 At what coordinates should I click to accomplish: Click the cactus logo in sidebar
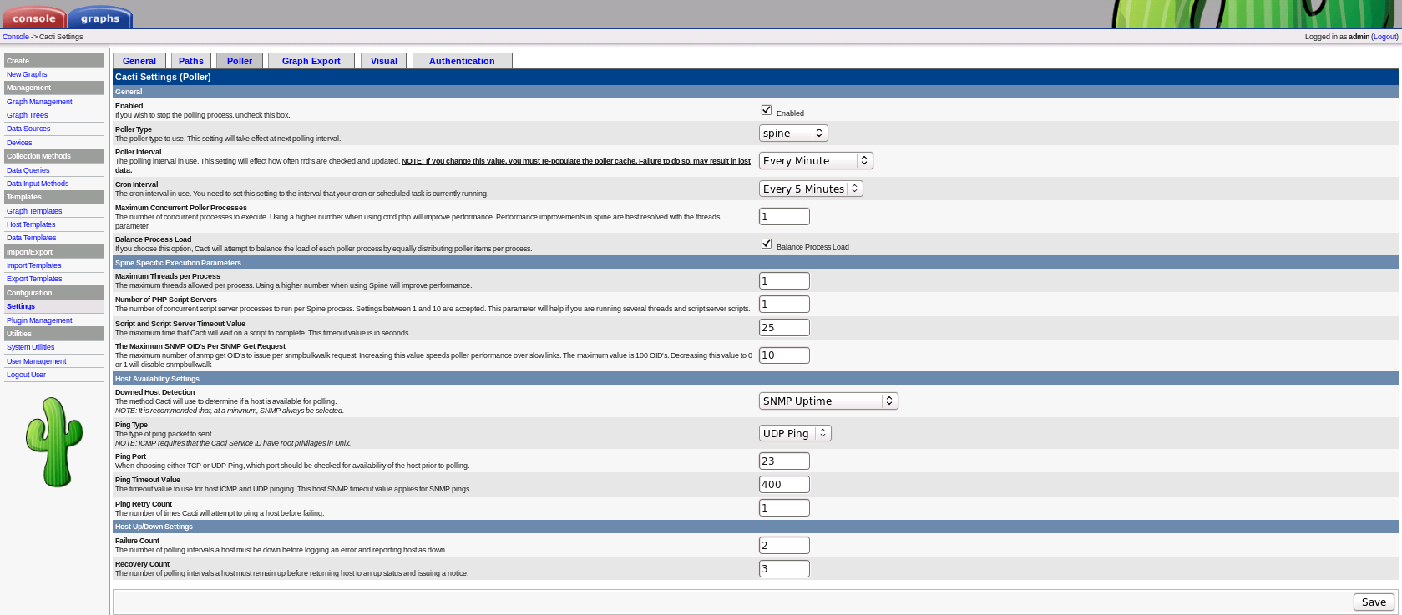click(x=54, y=441)
